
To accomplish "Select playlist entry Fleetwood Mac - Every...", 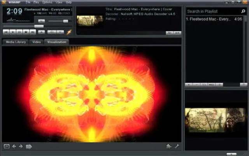I will click(209, 19).
